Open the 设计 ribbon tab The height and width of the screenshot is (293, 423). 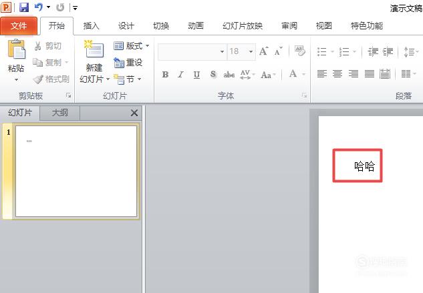coord(126,26)
